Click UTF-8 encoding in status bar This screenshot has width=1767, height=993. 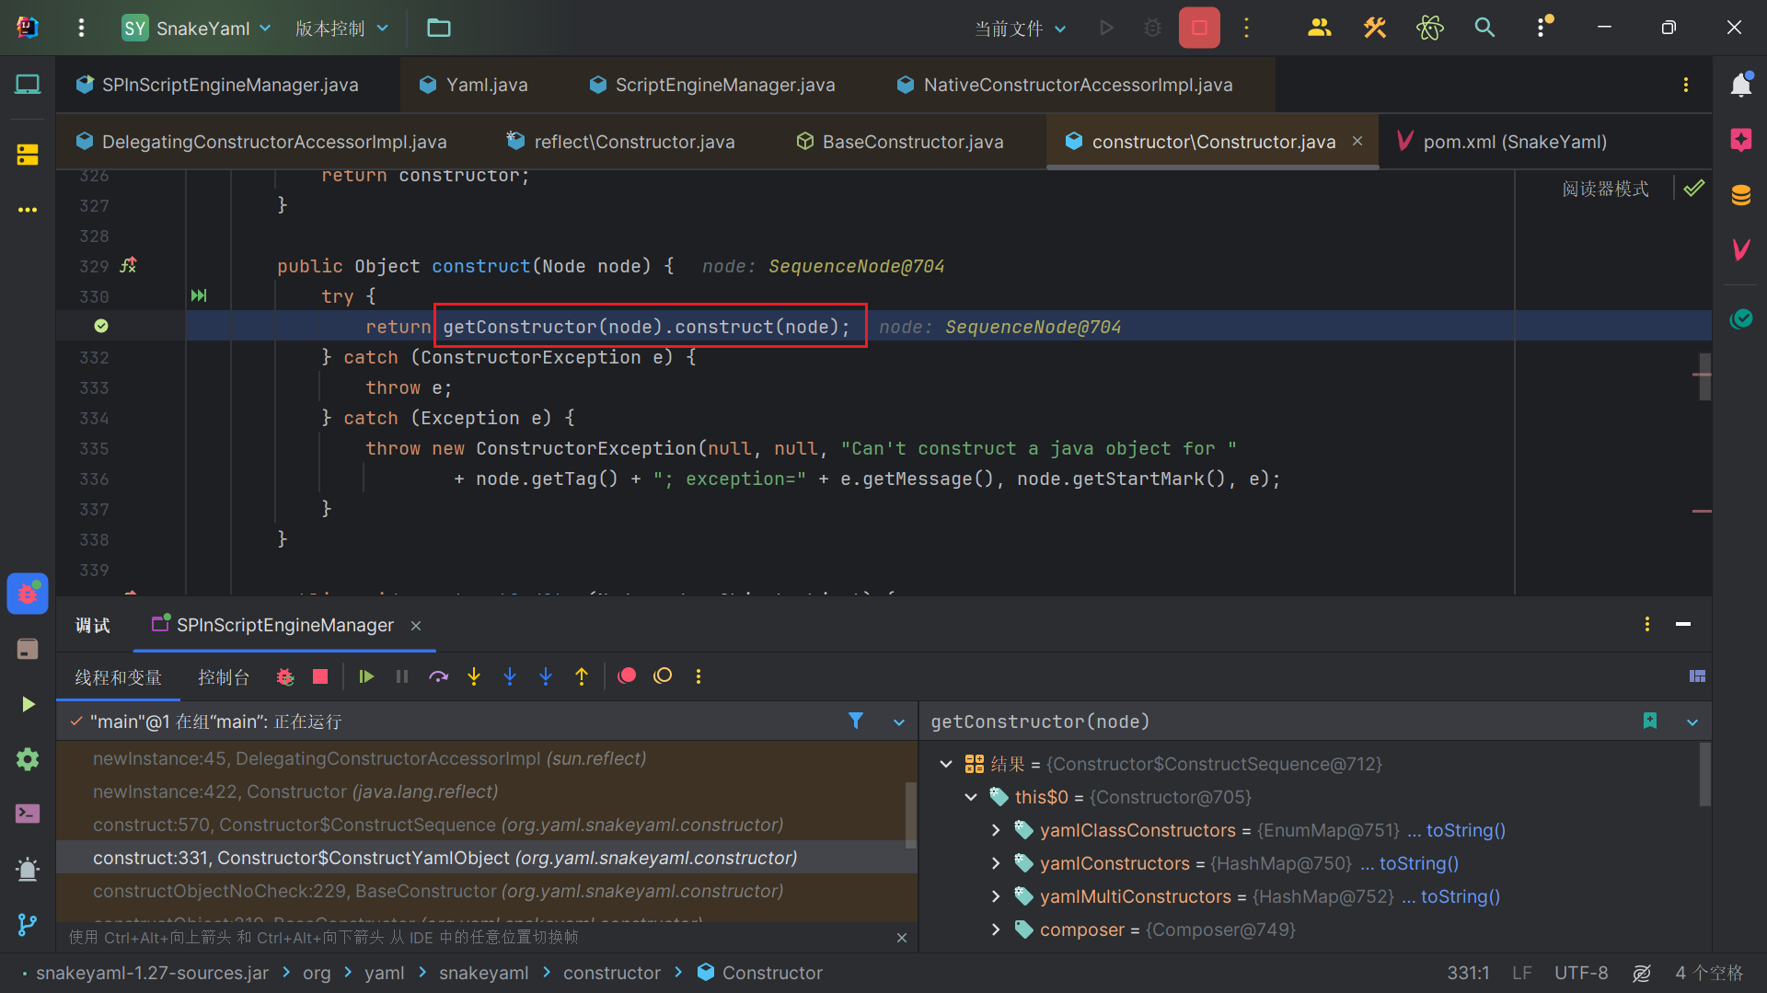[1581, 973]
